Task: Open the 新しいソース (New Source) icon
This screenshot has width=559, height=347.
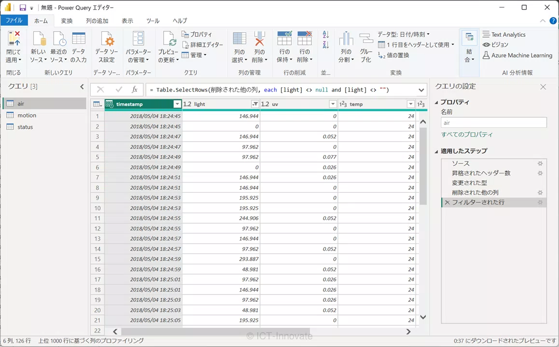Action: point(39,39)
